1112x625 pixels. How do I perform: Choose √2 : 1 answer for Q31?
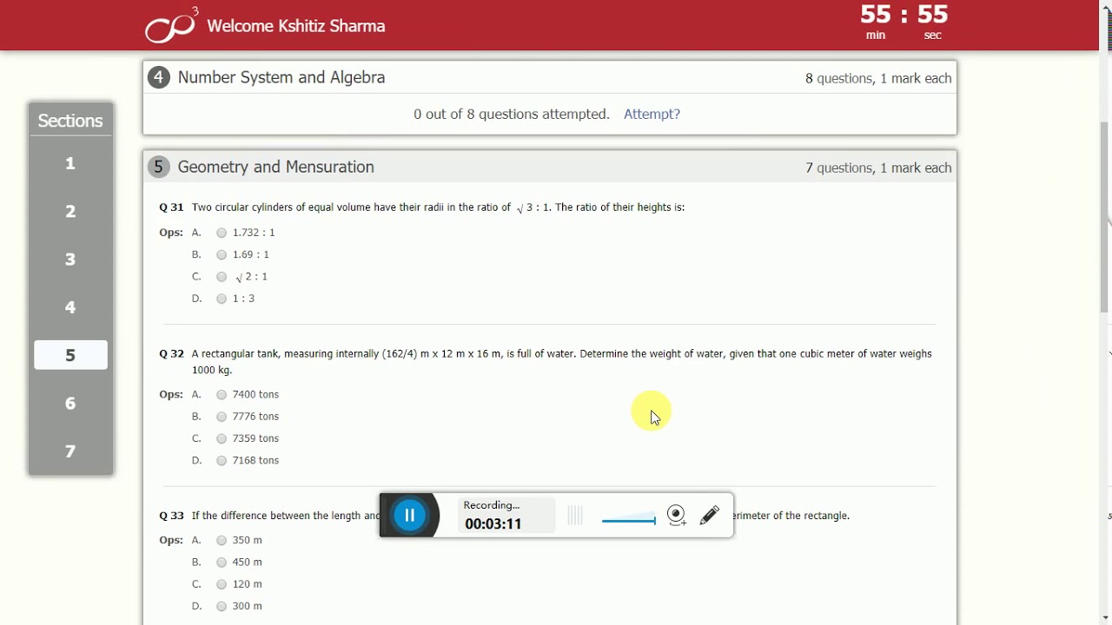pyautogui.click(x=222, y=277)
